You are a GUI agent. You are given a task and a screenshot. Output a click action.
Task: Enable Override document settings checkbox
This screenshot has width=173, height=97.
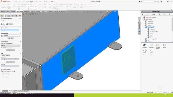pyautogui.click(x=2, y=71)
